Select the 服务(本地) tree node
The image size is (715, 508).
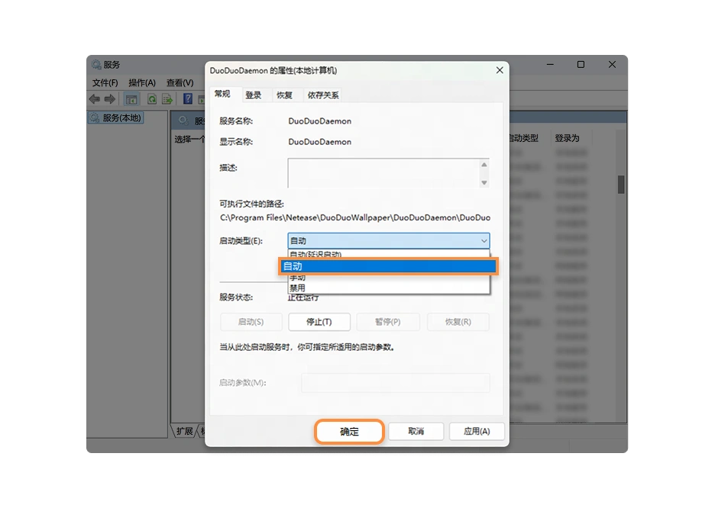pyautogui.click(x=116, y=118)
